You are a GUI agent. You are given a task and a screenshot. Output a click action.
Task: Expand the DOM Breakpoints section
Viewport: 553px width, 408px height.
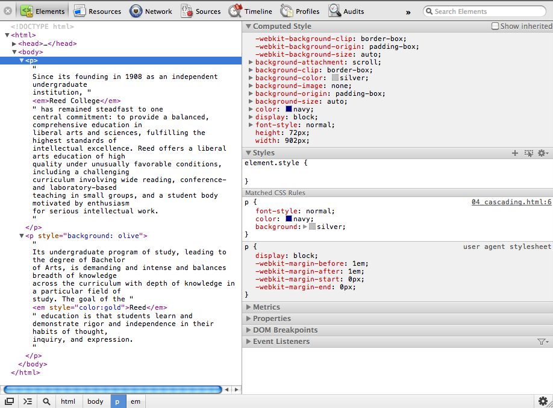click(x=285, y=330)
